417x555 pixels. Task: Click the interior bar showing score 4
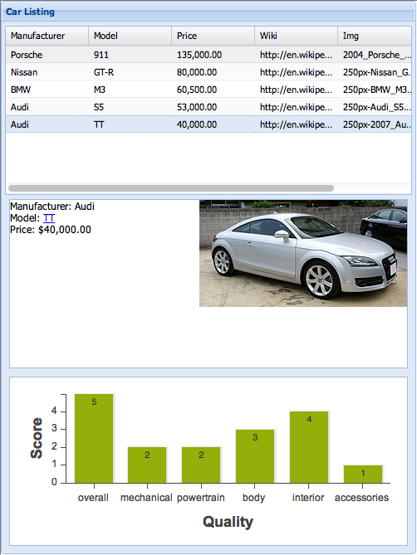pos(309,447)
